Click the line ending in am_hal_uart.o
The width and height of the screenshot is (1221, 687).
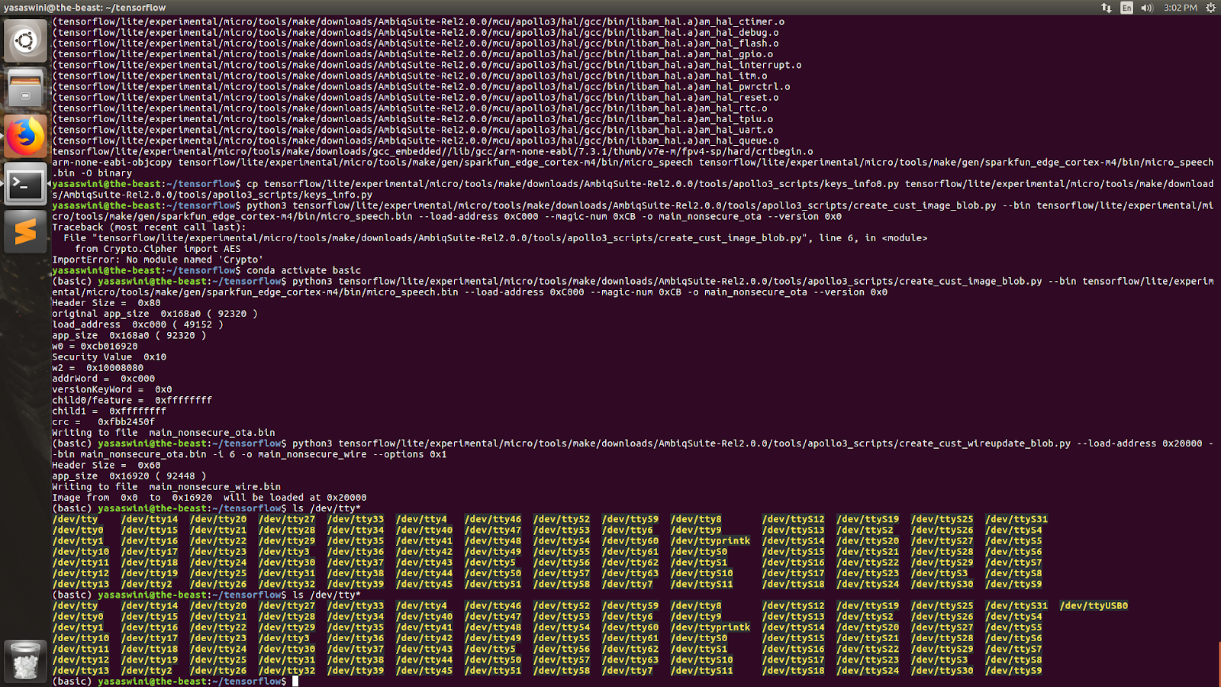pos(412,130)
